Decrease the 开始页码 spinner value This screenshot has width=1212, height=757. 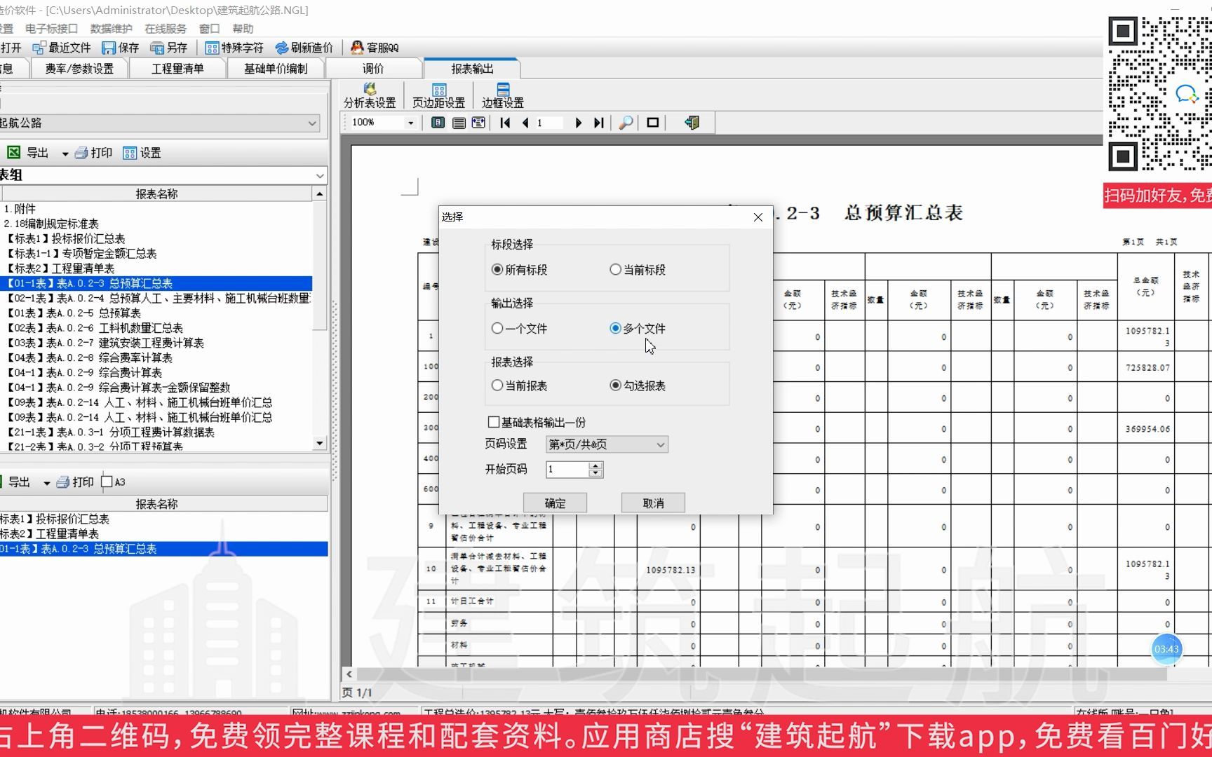coord(595,473)
